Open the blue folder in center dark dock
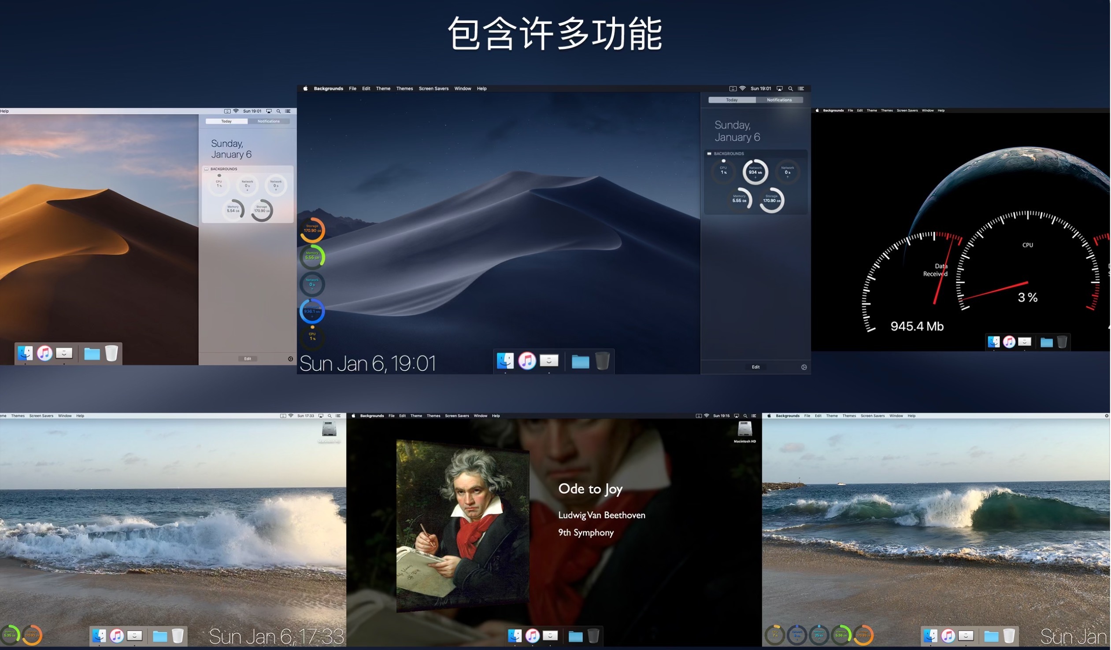 pyautogui.click(x=580, y=362)
